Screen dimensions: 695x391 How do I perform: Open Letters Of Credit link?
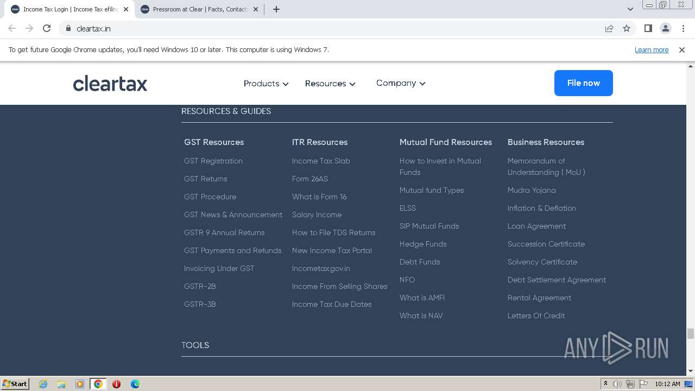(536, 316)
